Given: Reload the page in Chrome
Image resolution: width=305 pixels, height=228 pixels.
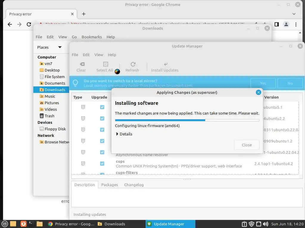Looking at the screenshot, I should click(29, 24).
